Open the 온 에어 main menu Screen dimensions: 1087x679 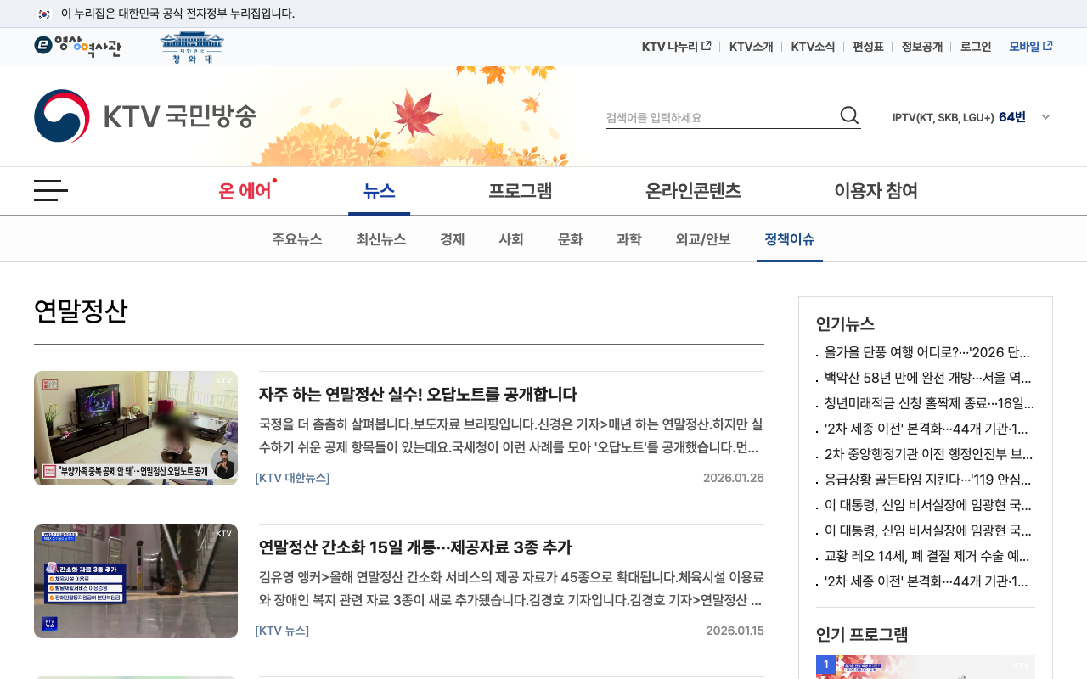pyautogui.click(x=245, y=191)
